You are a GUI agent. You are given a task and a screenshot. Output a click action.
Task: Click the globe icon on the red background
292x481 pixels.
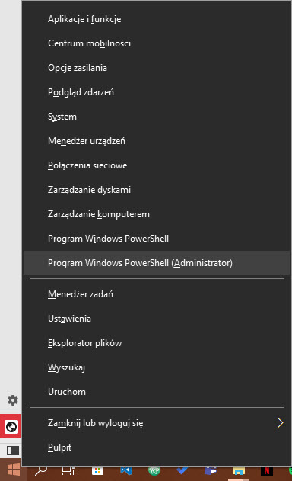(11, 426)
